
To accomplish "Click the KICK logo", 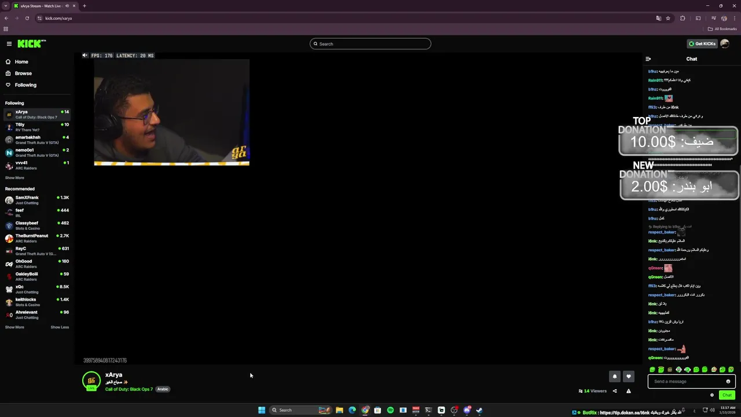I will pos(31,44).
